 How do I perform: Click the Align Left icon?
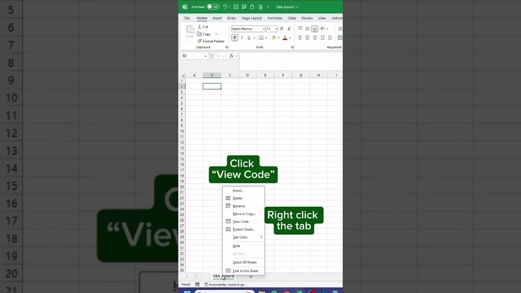(x=300, y=38)
